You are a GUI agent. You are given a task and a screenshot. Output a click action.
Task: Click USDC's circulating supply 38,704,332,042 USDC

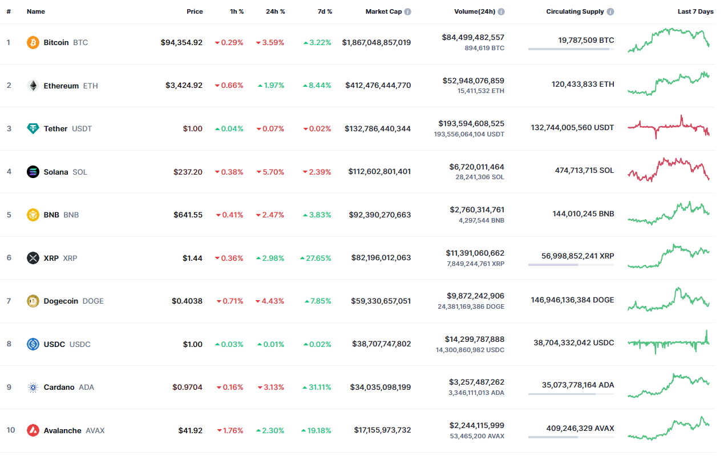574,343
